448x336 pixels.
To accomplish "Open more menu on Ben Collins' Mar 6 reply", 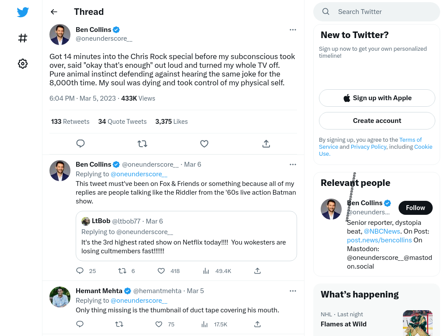I will 293,164.
